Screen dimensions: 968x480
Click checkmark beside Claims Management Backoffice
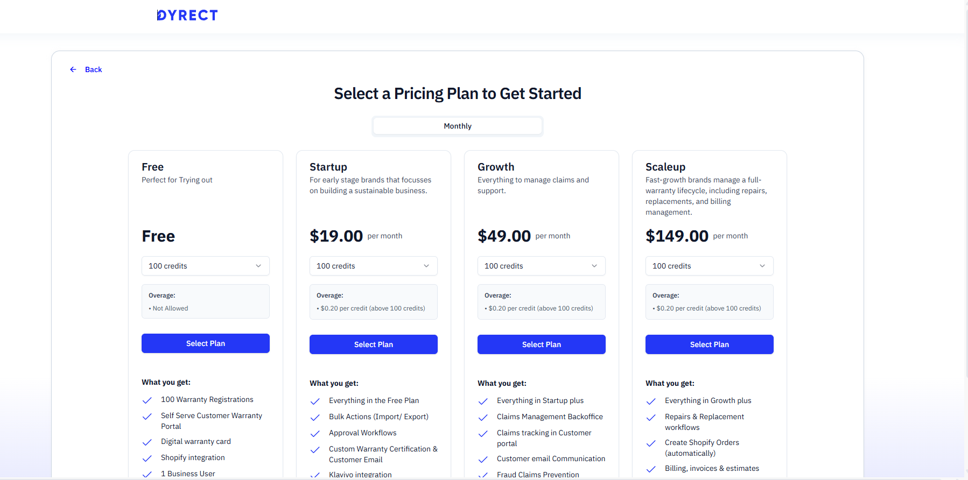point(483,418)
